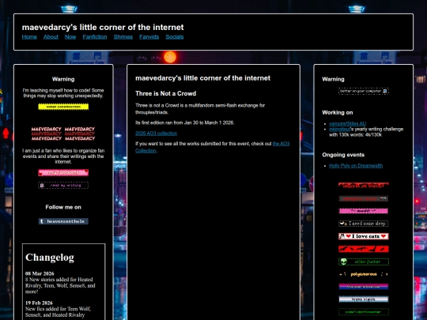Open the Fanvids nav link
427x320 pixels.
[x=149, y=36]
